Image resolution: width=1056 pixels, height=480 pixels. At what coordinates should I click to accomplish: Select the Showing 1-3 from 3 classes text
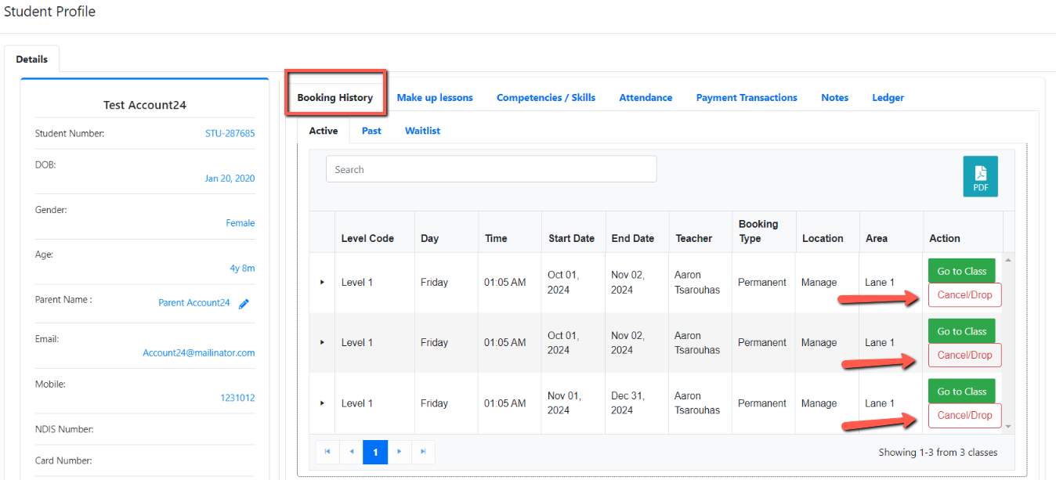(938, 453)
